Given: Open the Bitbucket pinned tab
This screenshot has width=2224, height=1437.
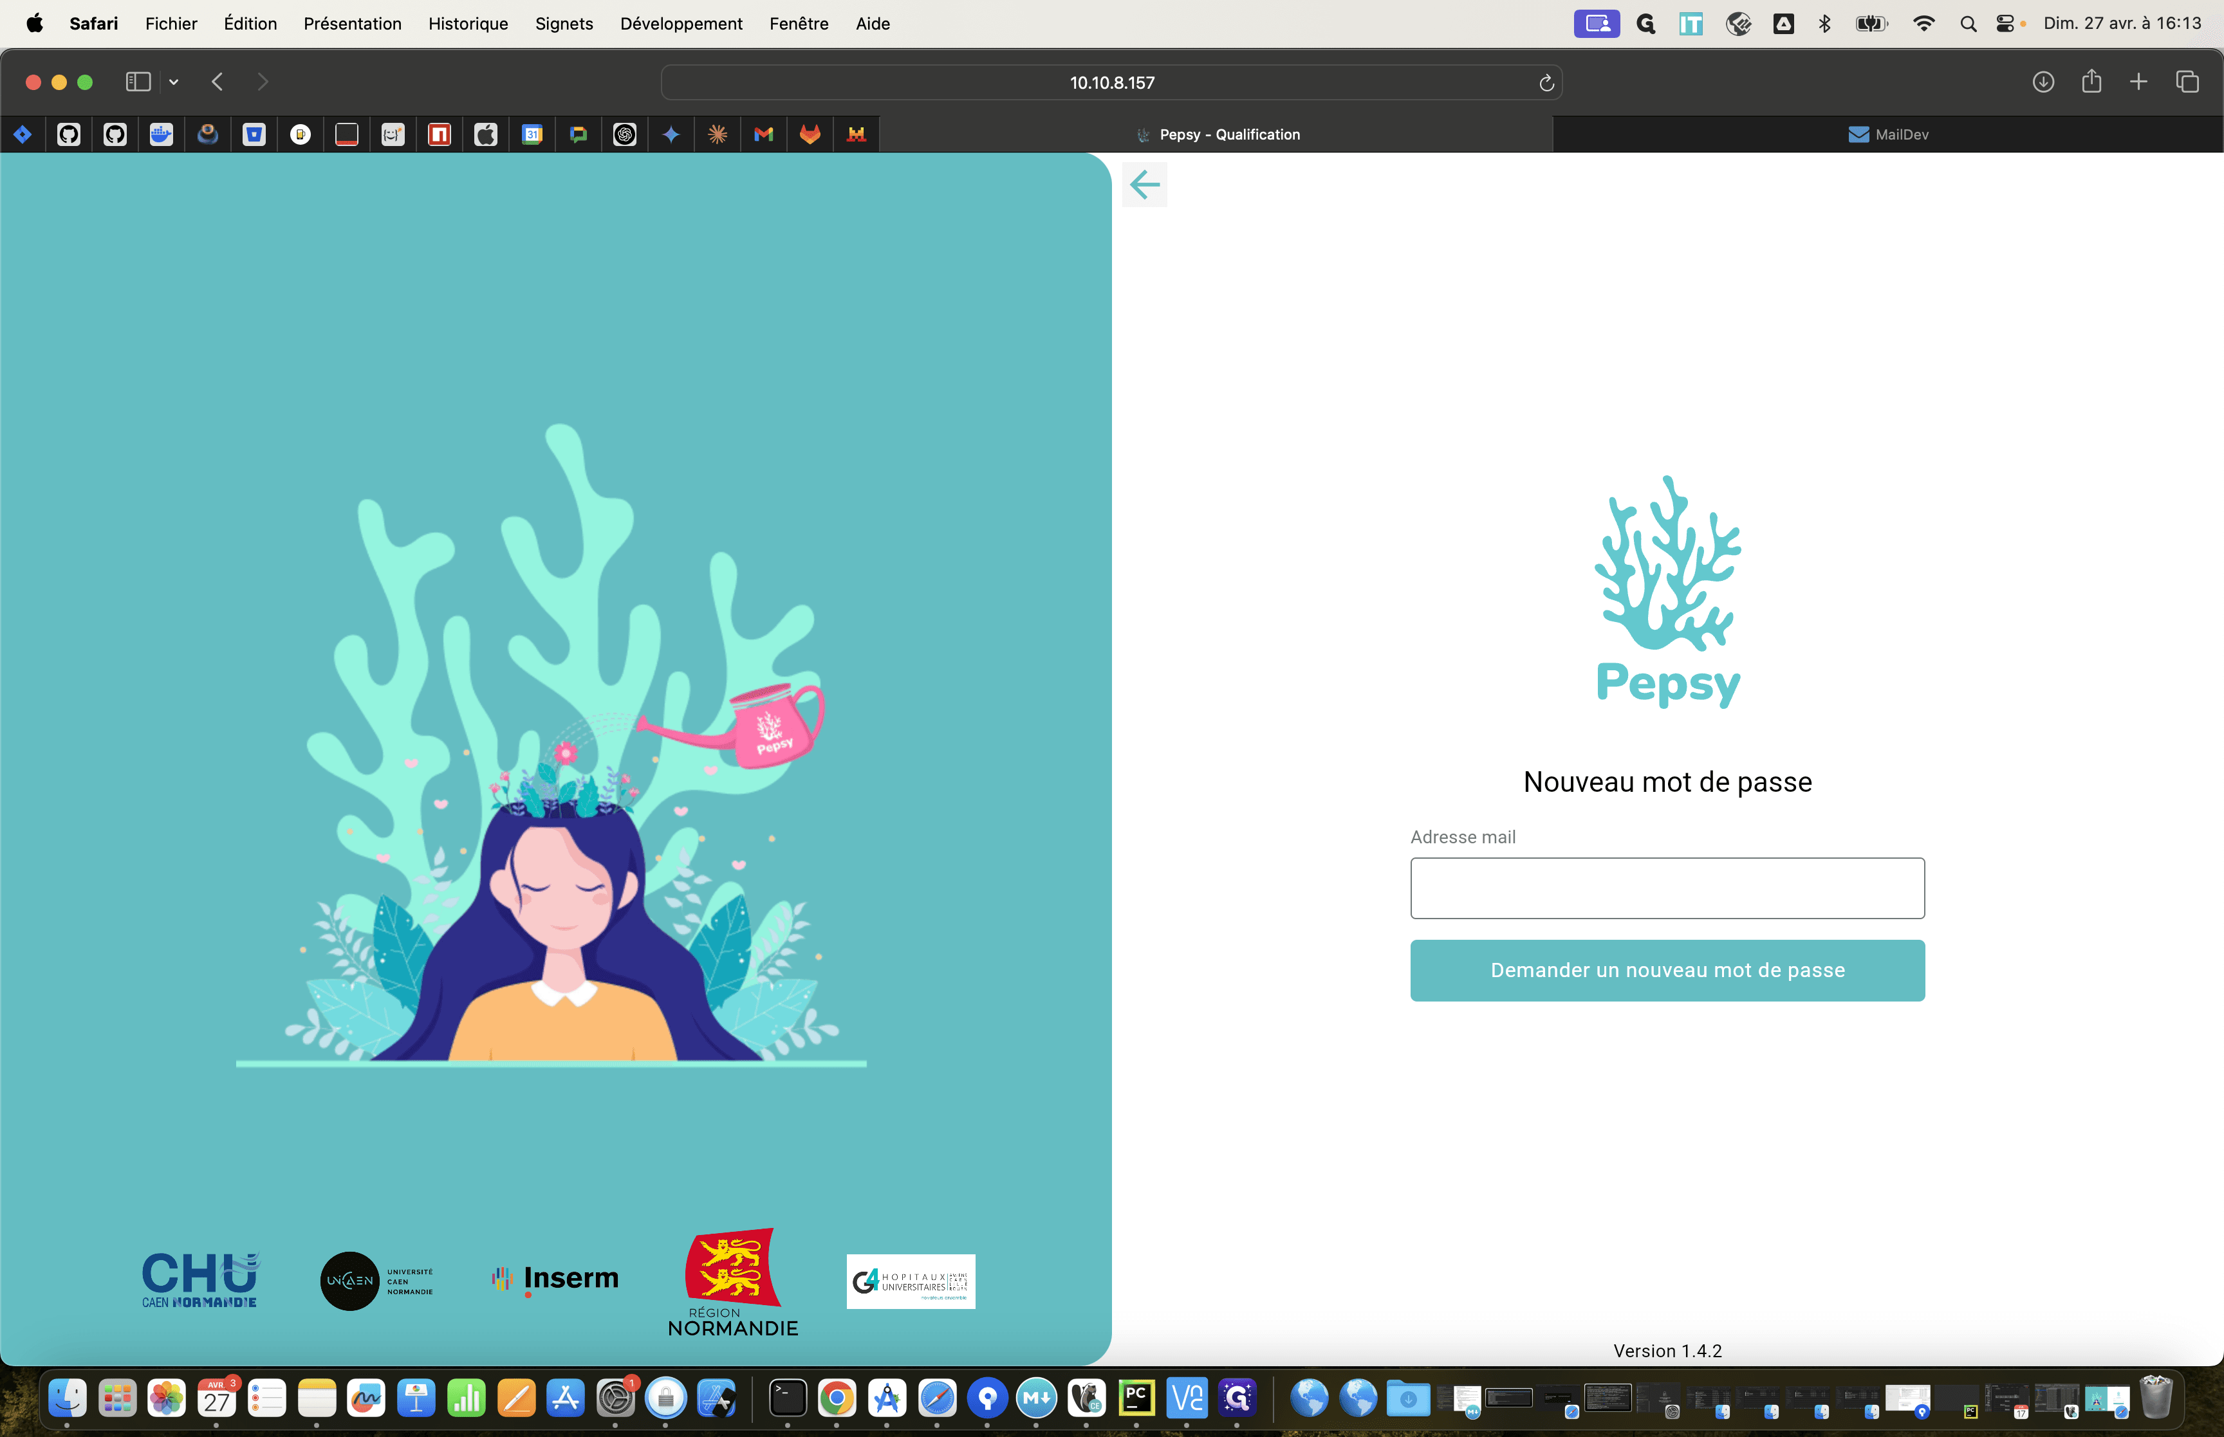Looking at the screenshot, I should click(x=254, y=134).
